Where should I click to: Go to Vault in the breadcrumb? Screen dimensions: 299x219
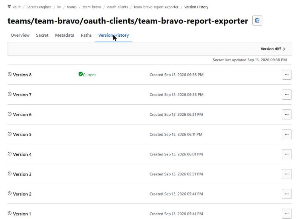coord(16,7)
